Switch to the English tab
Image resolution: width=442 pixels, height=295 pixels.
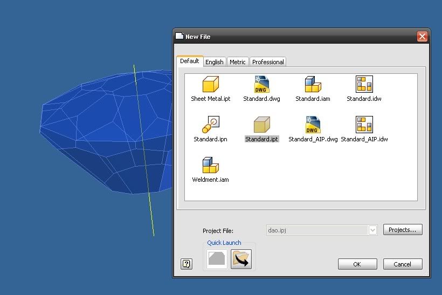coord(214,62)
